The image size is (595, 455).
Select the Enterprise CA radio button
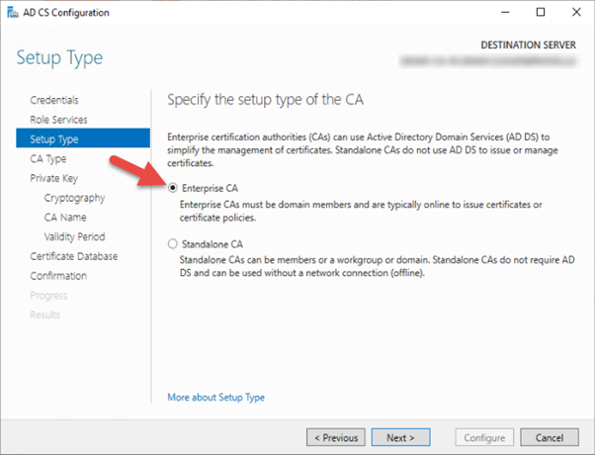(173, 188)
